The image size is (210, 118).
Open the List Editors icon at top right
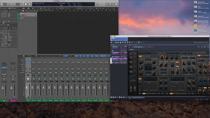[107, 4]
